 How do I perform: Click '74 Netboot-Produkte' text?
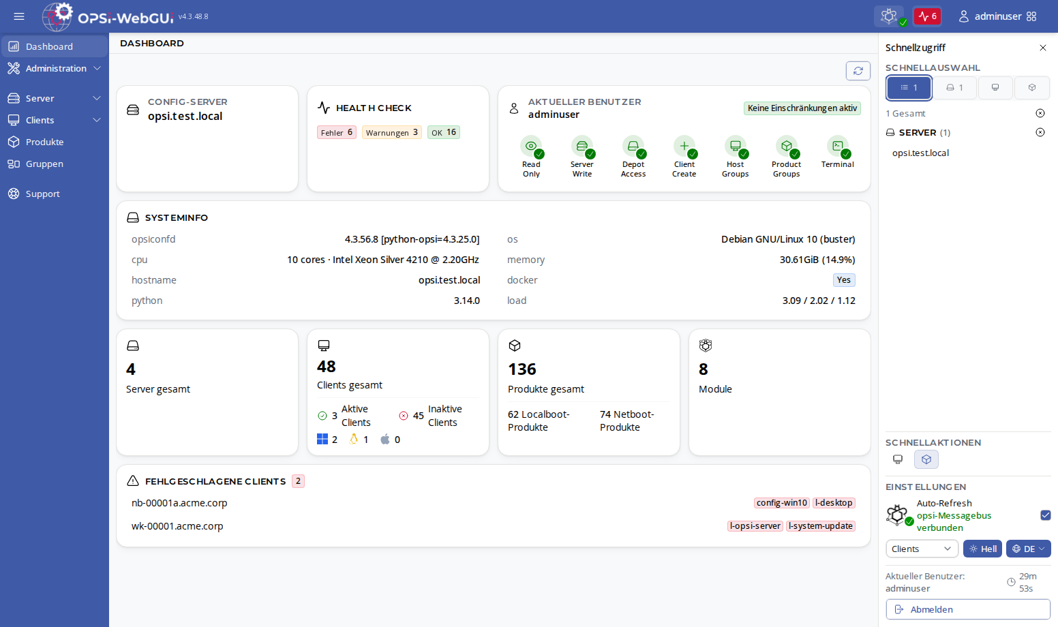pyautogui.click(x=627, y=420)
